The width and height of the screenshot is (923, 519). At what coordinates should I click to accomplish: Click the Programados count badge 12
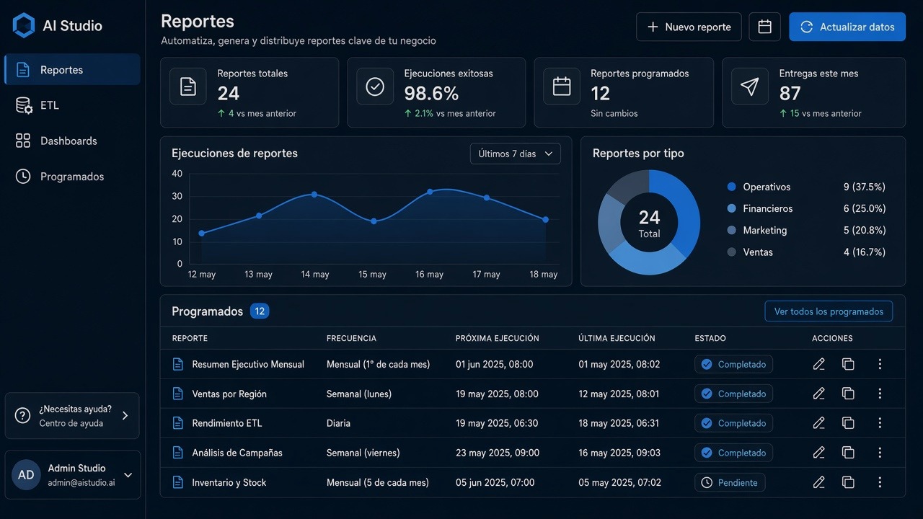[x=260, y=311]
